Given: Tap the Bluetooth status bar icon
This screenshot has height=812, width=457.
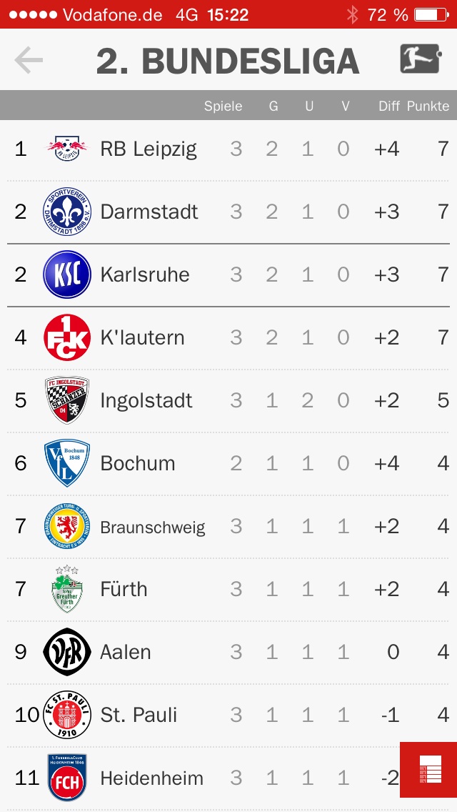Looking at the screenshot, I should (x=353, y=14).
